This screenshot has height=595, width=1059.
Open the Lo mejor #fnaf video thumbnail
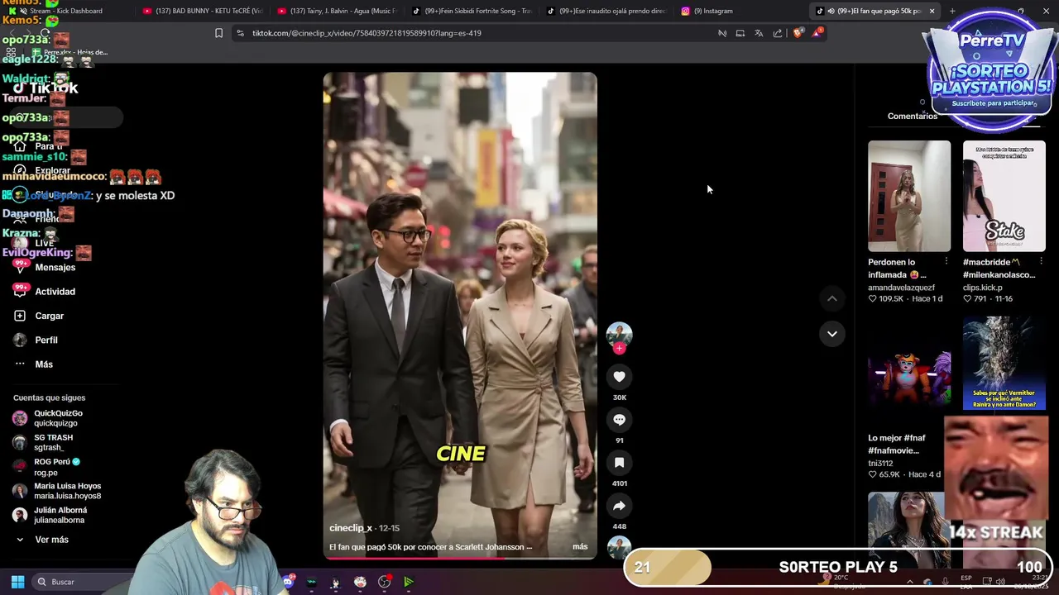909,372
